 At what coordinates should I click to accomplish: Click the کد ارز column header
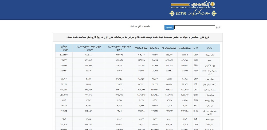tap(196, 48)
